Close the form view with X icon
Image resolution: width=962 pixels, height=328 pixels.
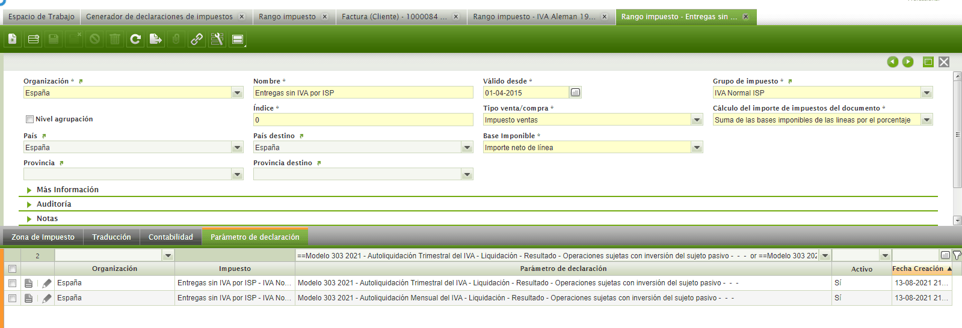[944, 62]
